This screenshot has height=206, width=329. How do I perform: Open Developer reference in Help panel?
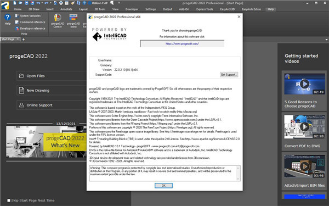point(30,29)
